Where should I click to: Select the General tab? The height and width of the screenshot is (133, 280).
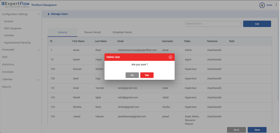[x=62, y=32]
